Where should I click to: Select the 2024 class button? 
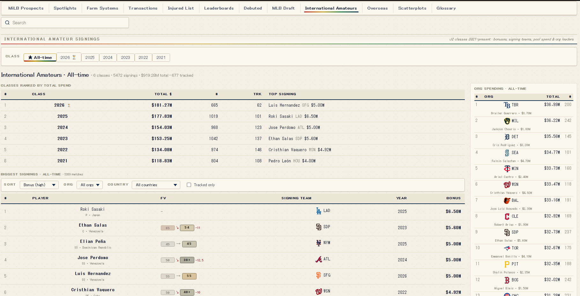108,58
